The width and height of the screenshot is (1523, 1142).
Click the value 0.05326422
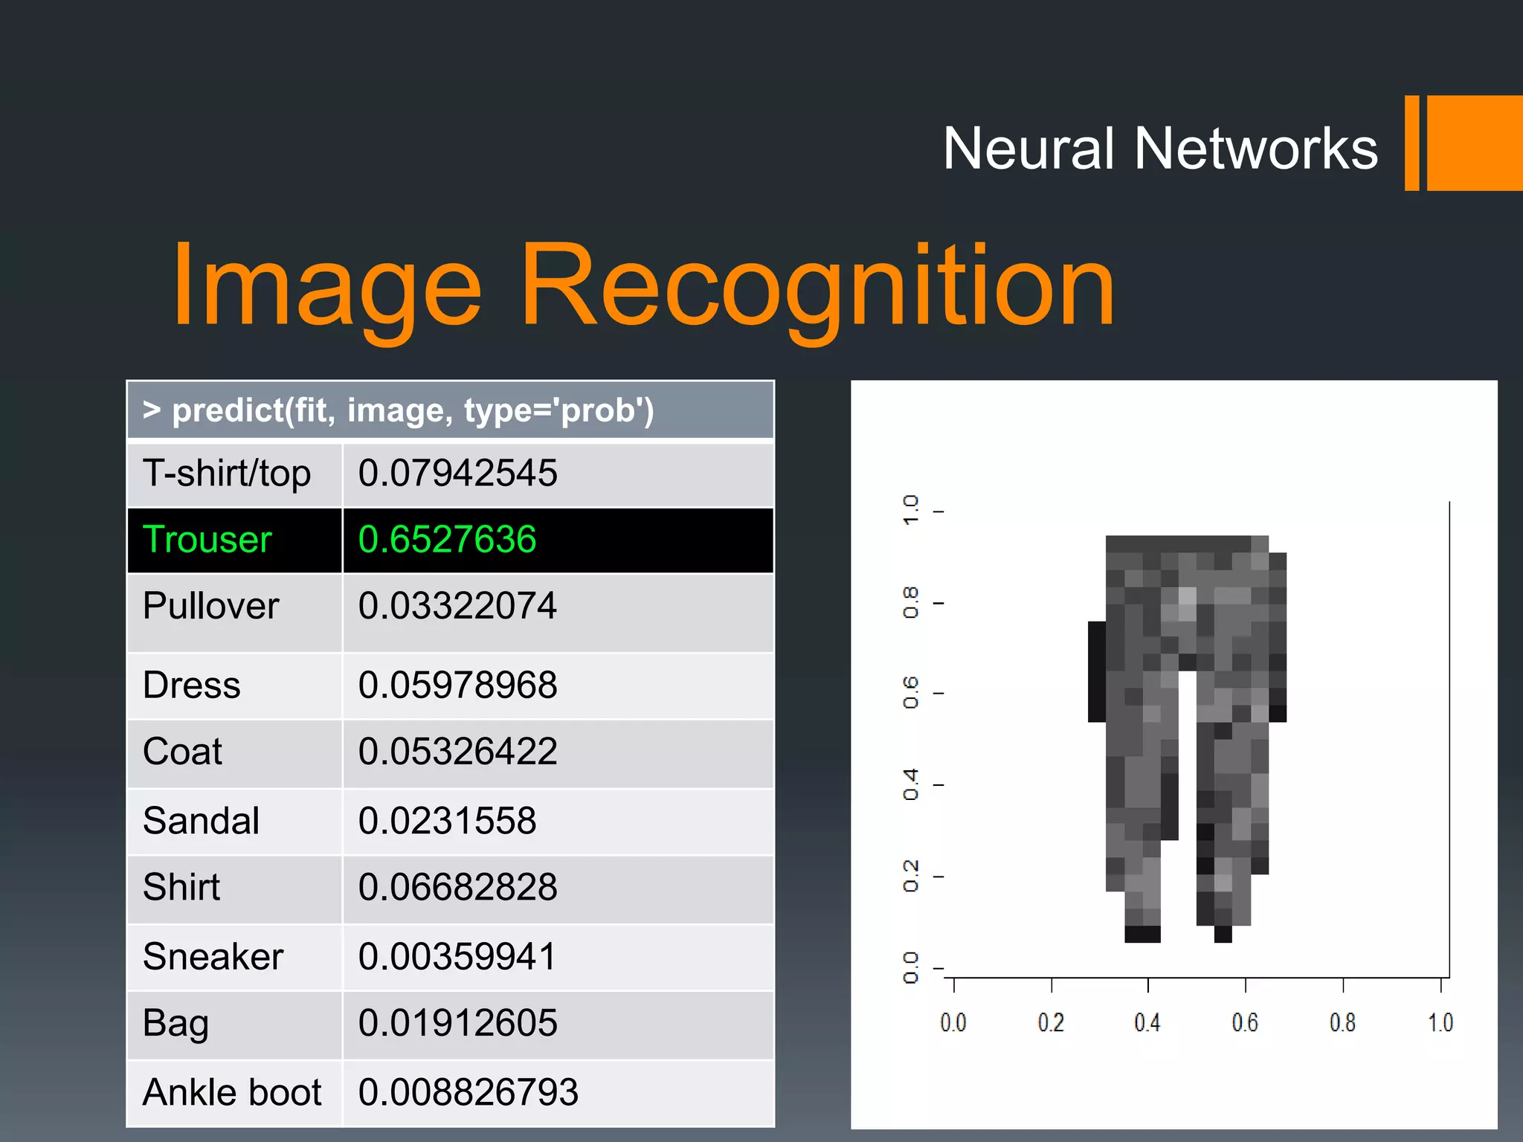click(x=457, y=751)
